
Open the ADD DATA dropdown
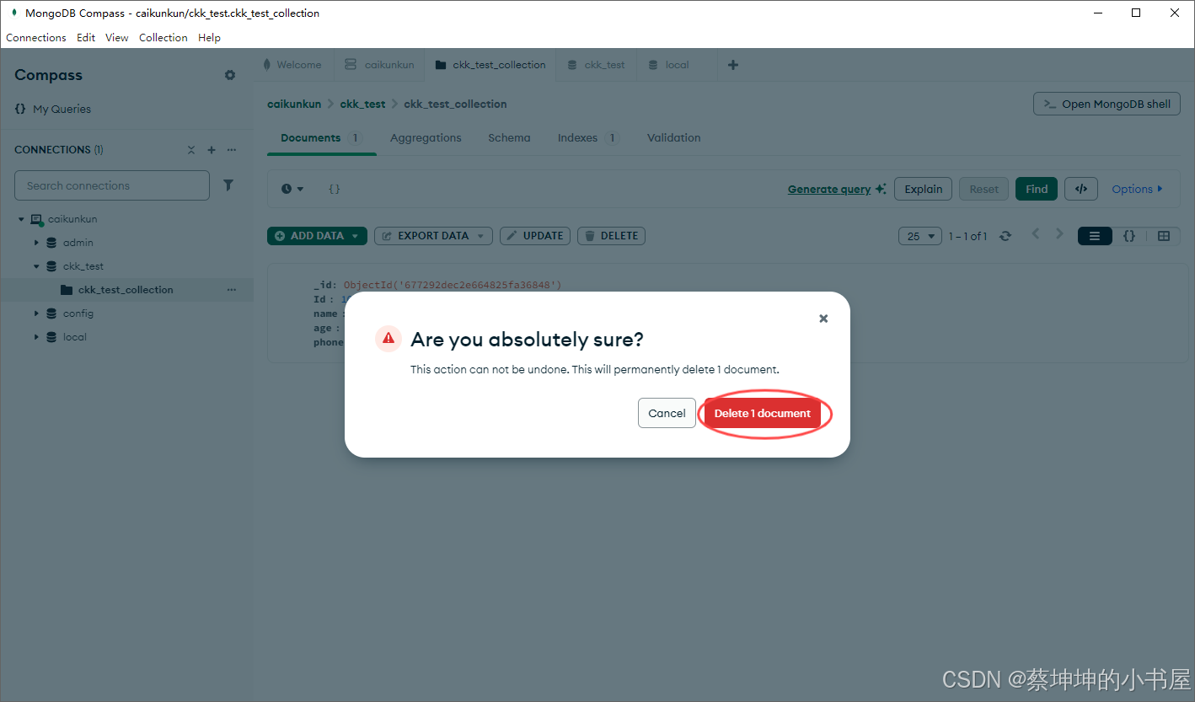tap(317, 236)
